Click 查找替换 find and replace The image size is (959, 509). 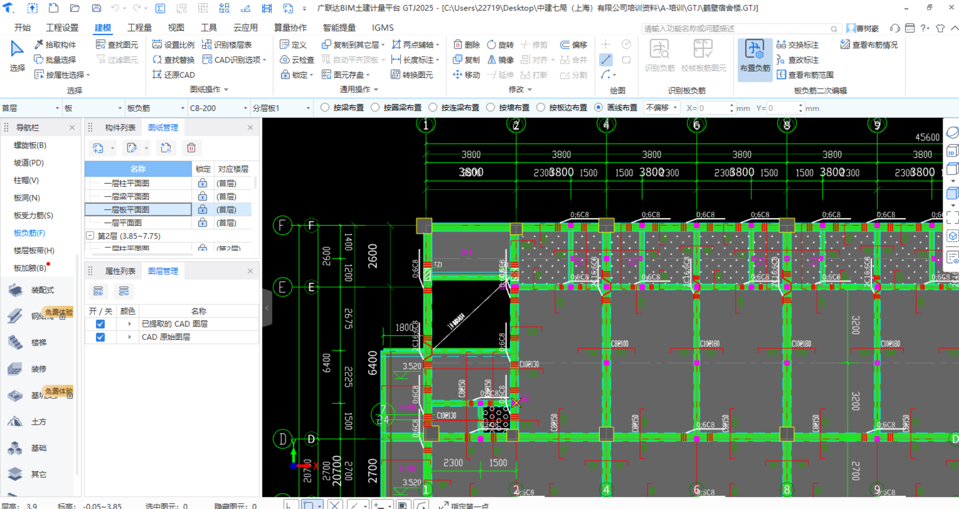173,60
